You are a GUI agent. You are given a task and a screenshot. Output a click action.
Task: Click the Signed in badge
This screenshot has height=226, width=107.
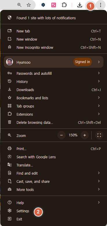pyautogui.click(x=83, y=62)
